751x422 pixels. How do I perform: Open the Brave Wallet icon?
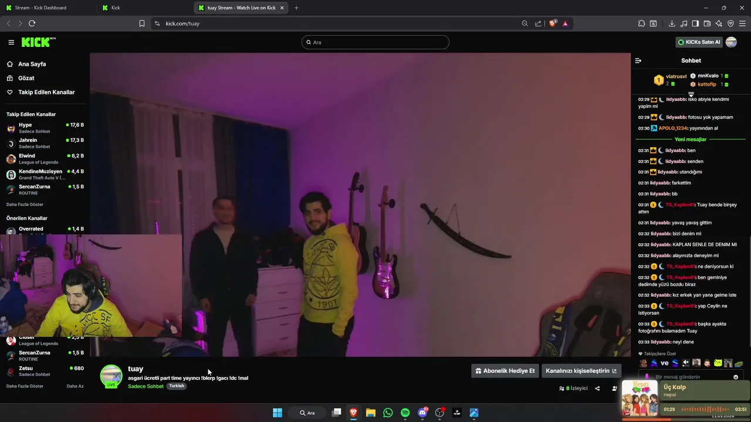pyautogui.click(x=707, y=23)
